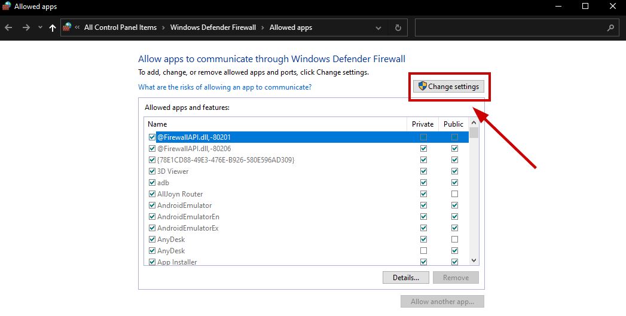Viewport: 626px width, 316px height.
Task: Click the Forward navigation arrow
Action: (x=26, y=27)
